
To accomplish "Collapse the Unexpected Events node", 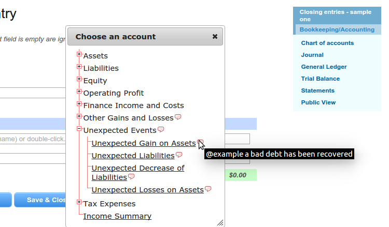I will tap(79, 128).
